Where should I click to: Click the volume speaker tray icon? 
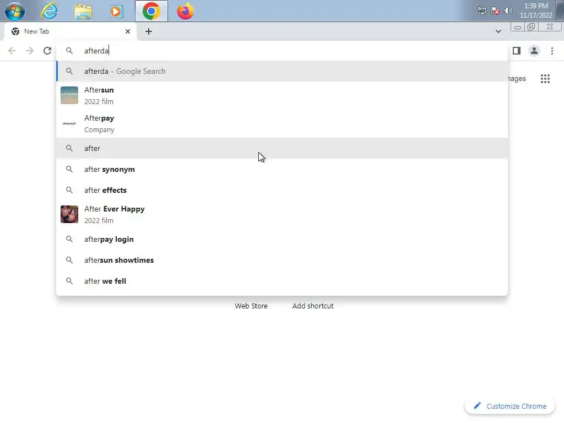coord(508,10)
